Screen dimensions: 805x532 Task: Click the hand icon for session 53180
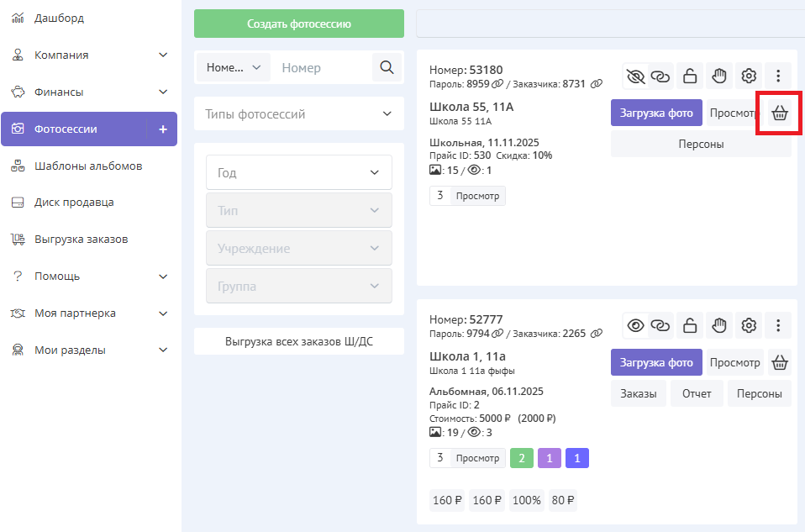point(719,76)
